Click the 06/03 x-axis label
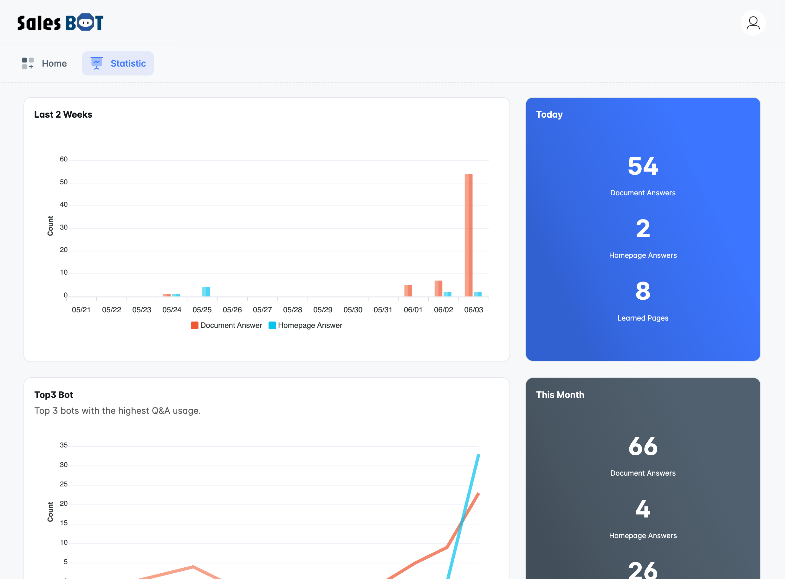 [473, 310]
